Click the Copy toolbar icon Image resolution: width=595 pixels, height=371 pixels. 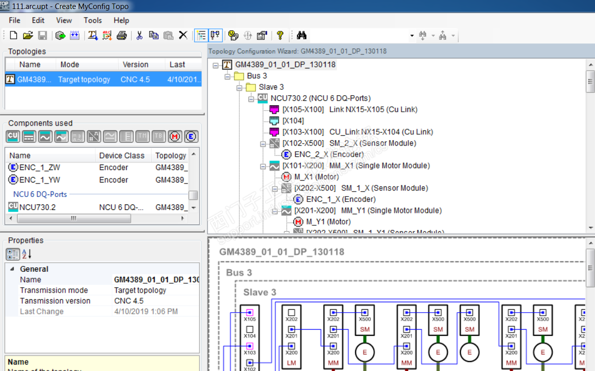(154, 35)
